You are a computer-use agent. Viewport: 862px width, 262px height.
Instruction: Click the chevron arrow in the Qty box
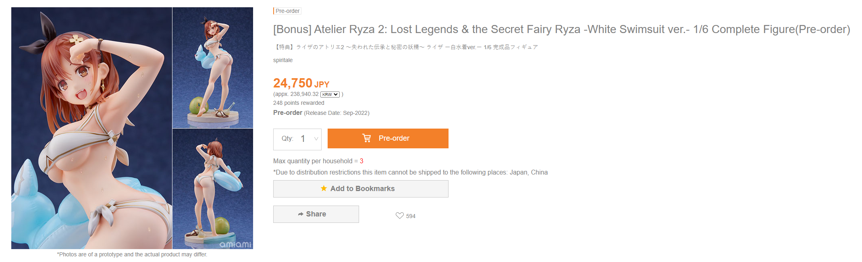316,139
